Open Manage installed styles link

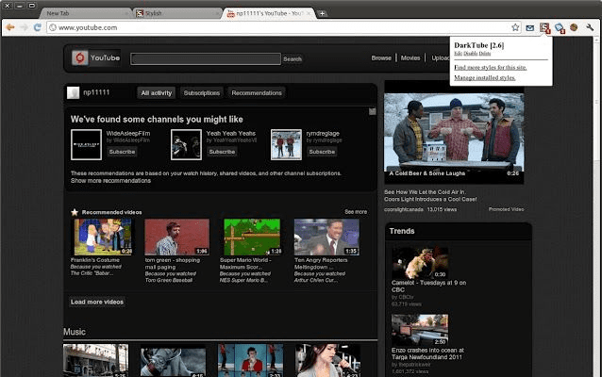coord(484,77)
